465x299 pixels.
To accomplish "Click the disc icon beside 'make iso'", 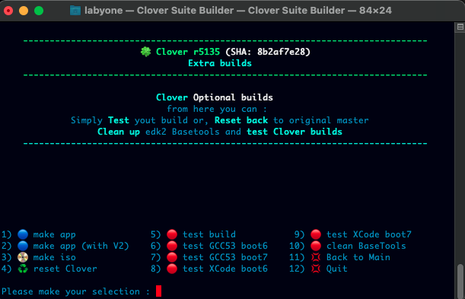I will (x=23, y=257).
